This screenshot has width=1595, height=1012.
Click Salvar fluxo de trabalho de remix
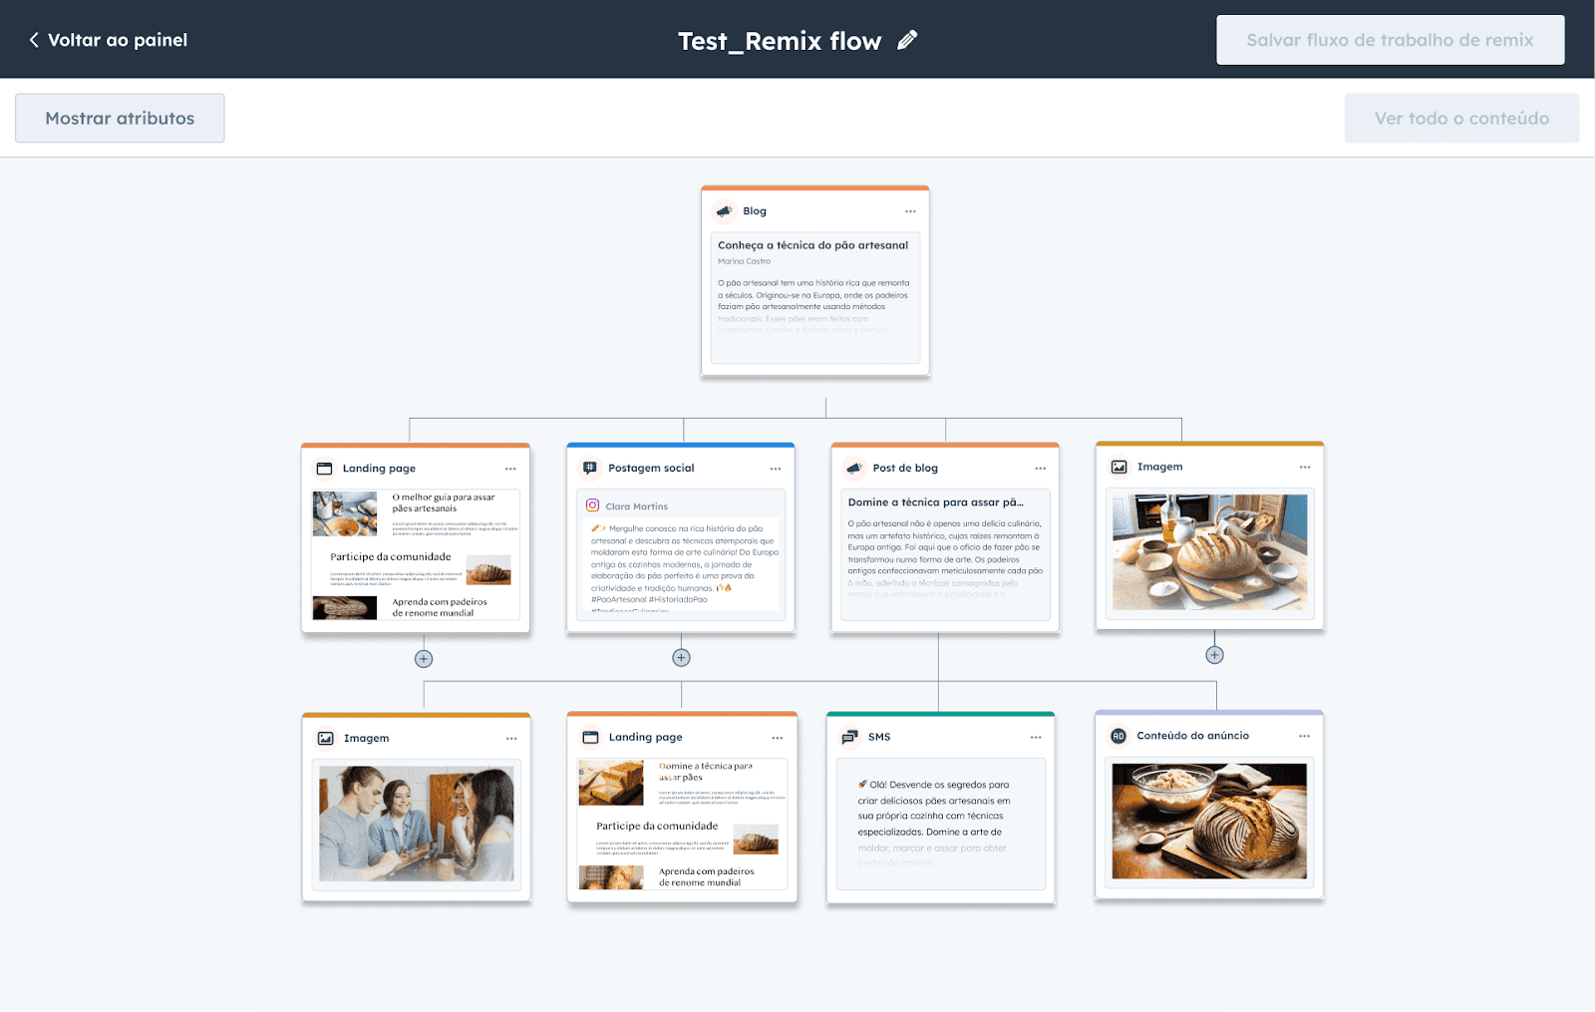tap(1390, 40)
